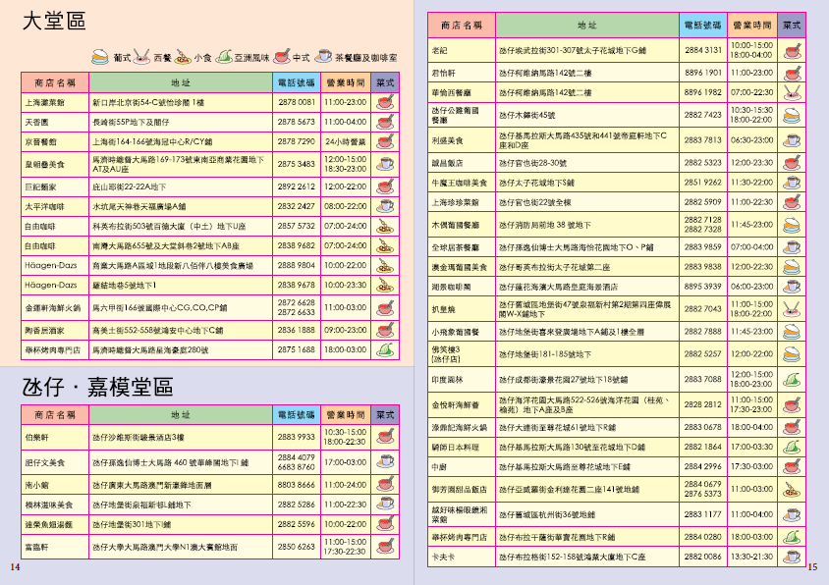Image resolution: width=829 pixels, height=585 pixels.
Task: Click cuisine icon beside 2882 7128 phone numbers
Action: [791, 224]
